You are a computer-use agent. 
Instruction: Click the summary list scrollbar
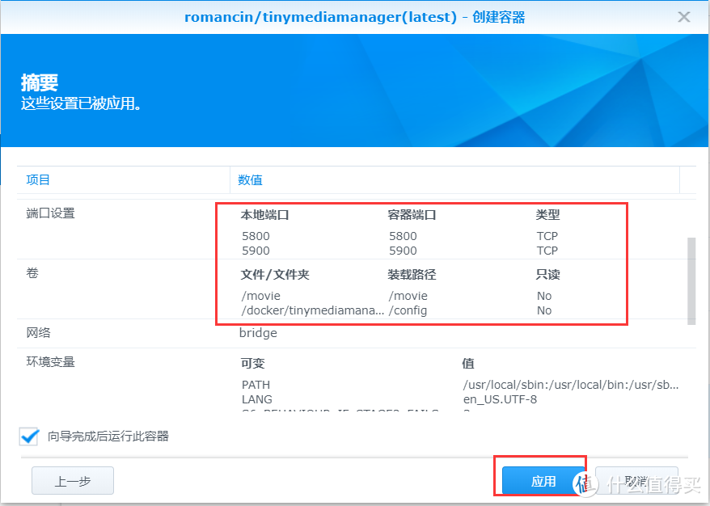tap(691, 280)
